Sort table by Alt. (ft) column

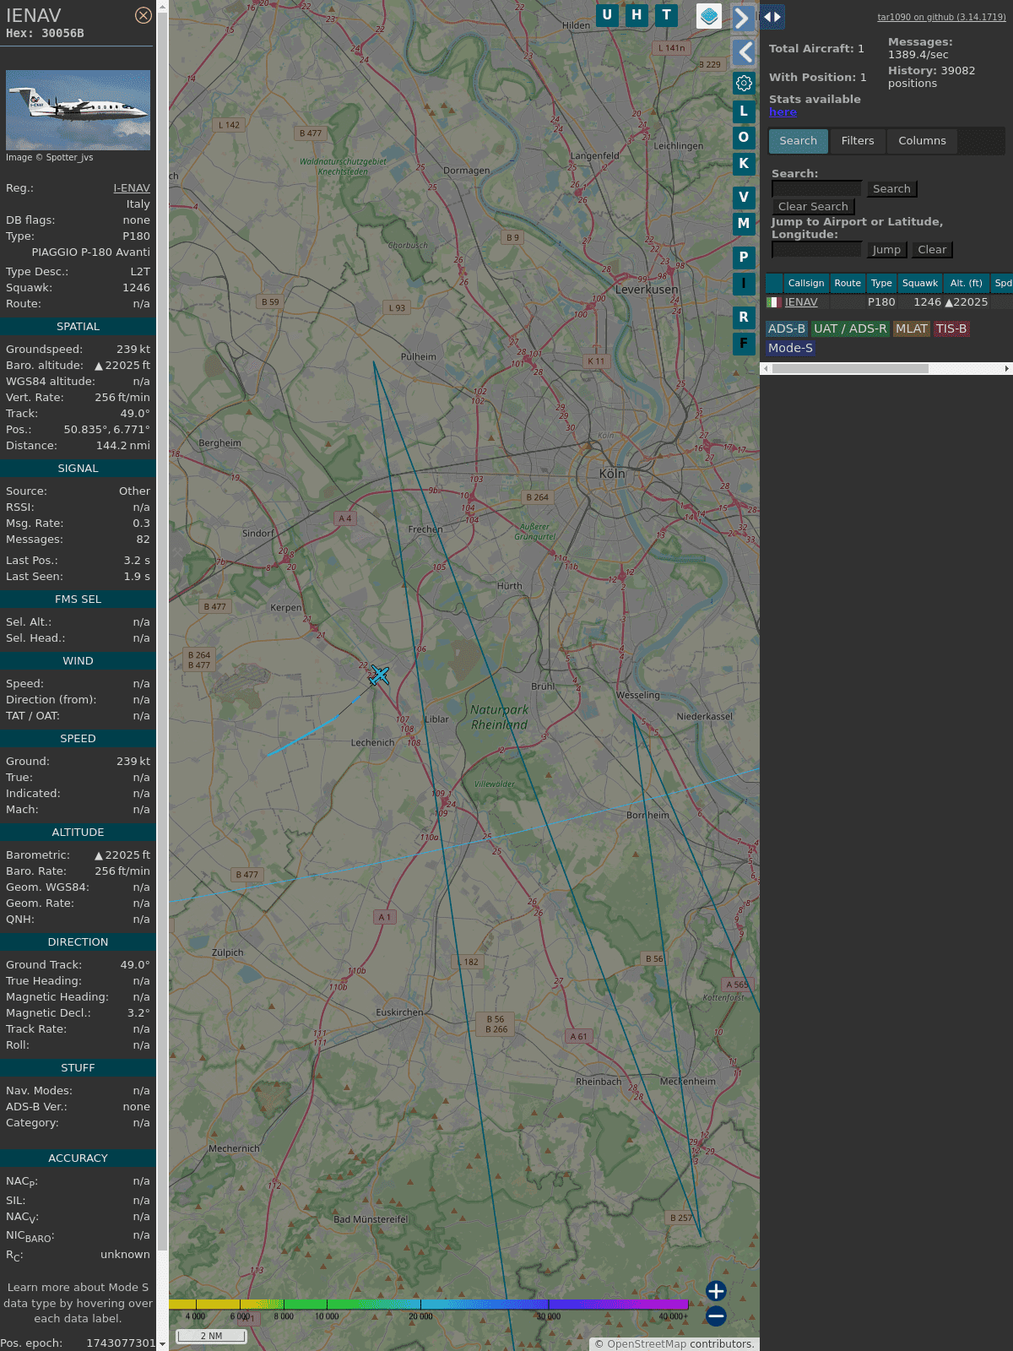967,284
